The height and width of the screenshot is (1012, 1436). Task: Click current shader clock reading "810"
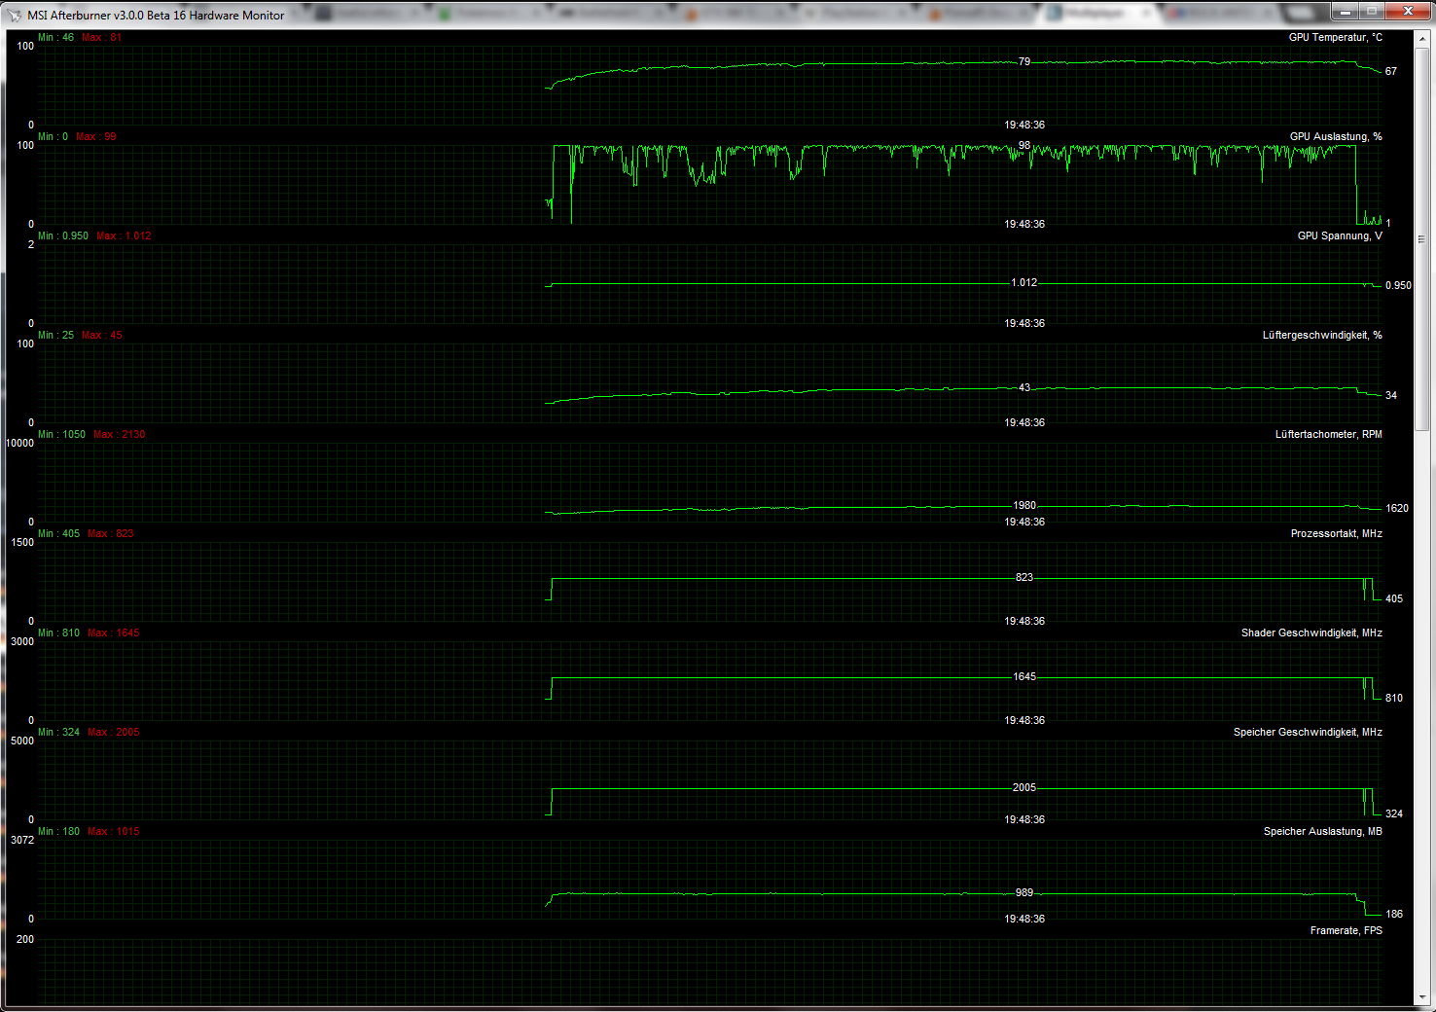tap(1394, 698)
